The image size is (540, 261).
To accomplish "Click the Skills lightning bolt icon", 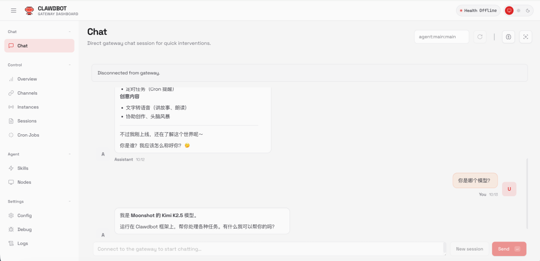I will pos(11,168).
